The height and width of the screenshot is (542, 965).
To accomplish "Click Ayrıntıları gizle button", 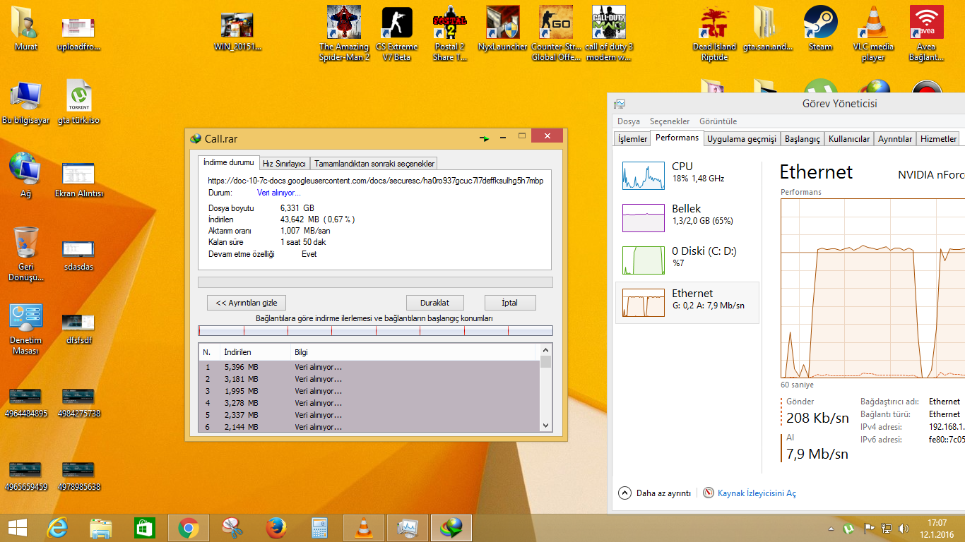I will tap(246, 303).
